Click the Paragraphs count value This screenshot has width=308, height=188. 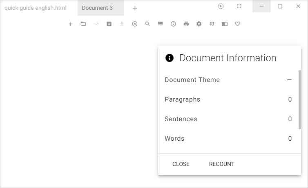[290, 100]
